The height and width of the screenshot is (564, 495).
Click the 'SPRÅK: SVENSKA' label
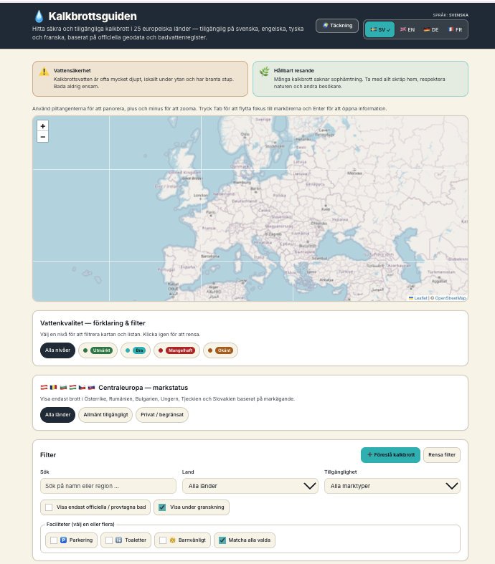tap(451, 15)
